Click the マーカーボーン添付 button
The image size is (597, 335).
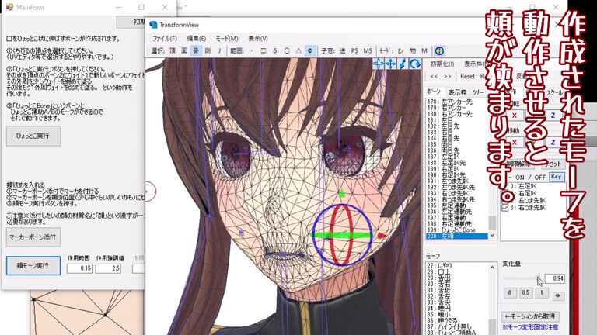[33, 237]
